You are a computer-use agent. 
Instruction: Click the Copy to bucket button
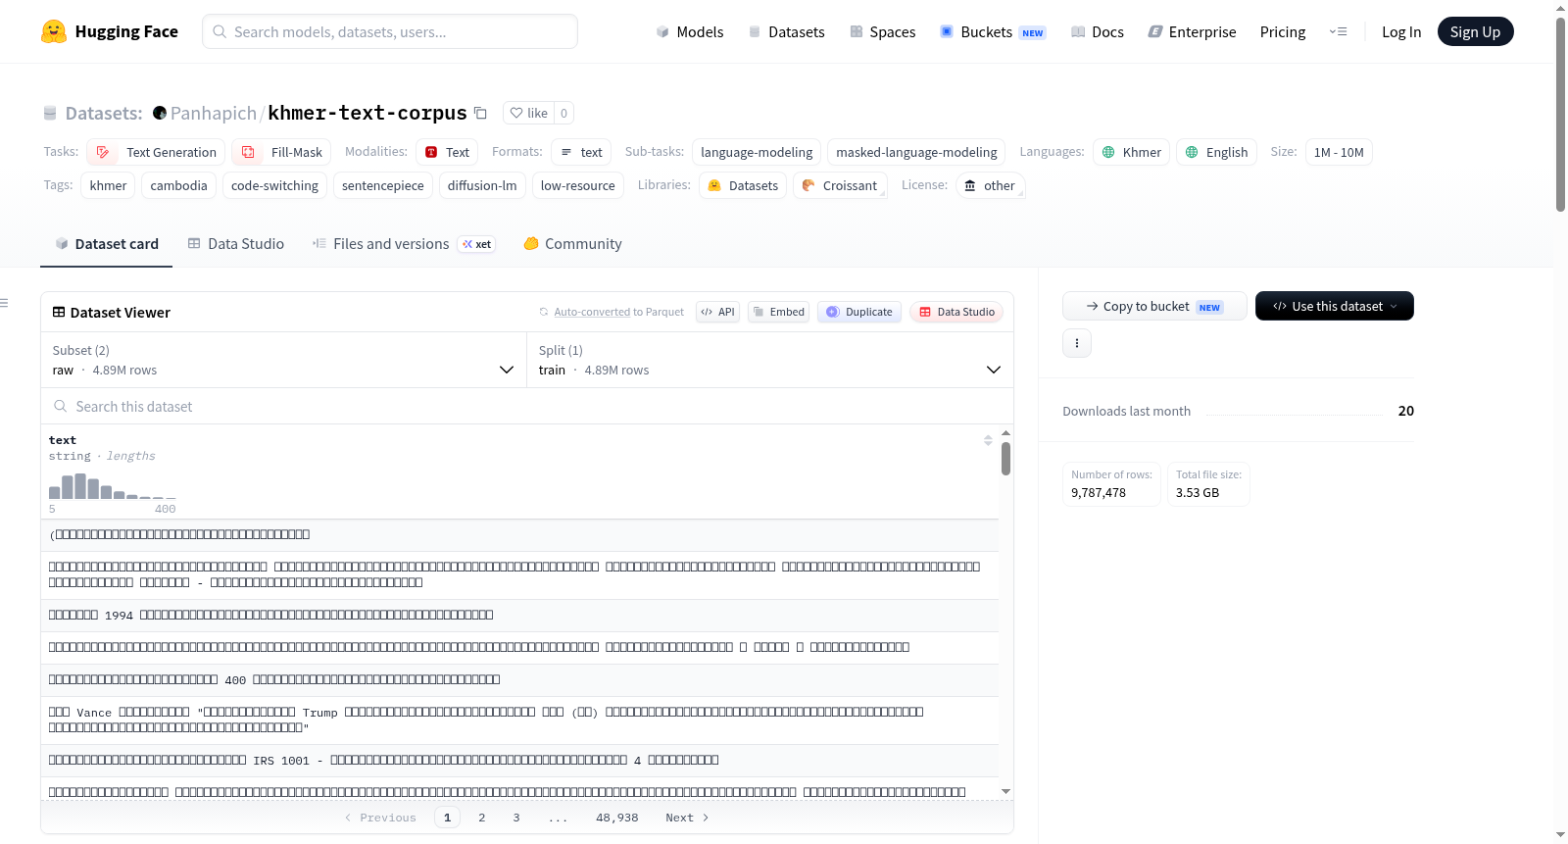click(1154, 306)
